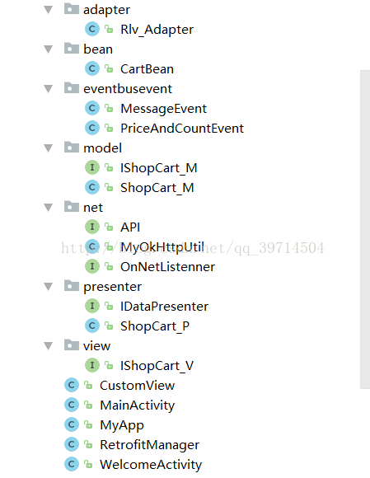Image resolution: width=370 pixels, height=478 pixels.
Task: Select the model package label
Action: tap(103, 148)
